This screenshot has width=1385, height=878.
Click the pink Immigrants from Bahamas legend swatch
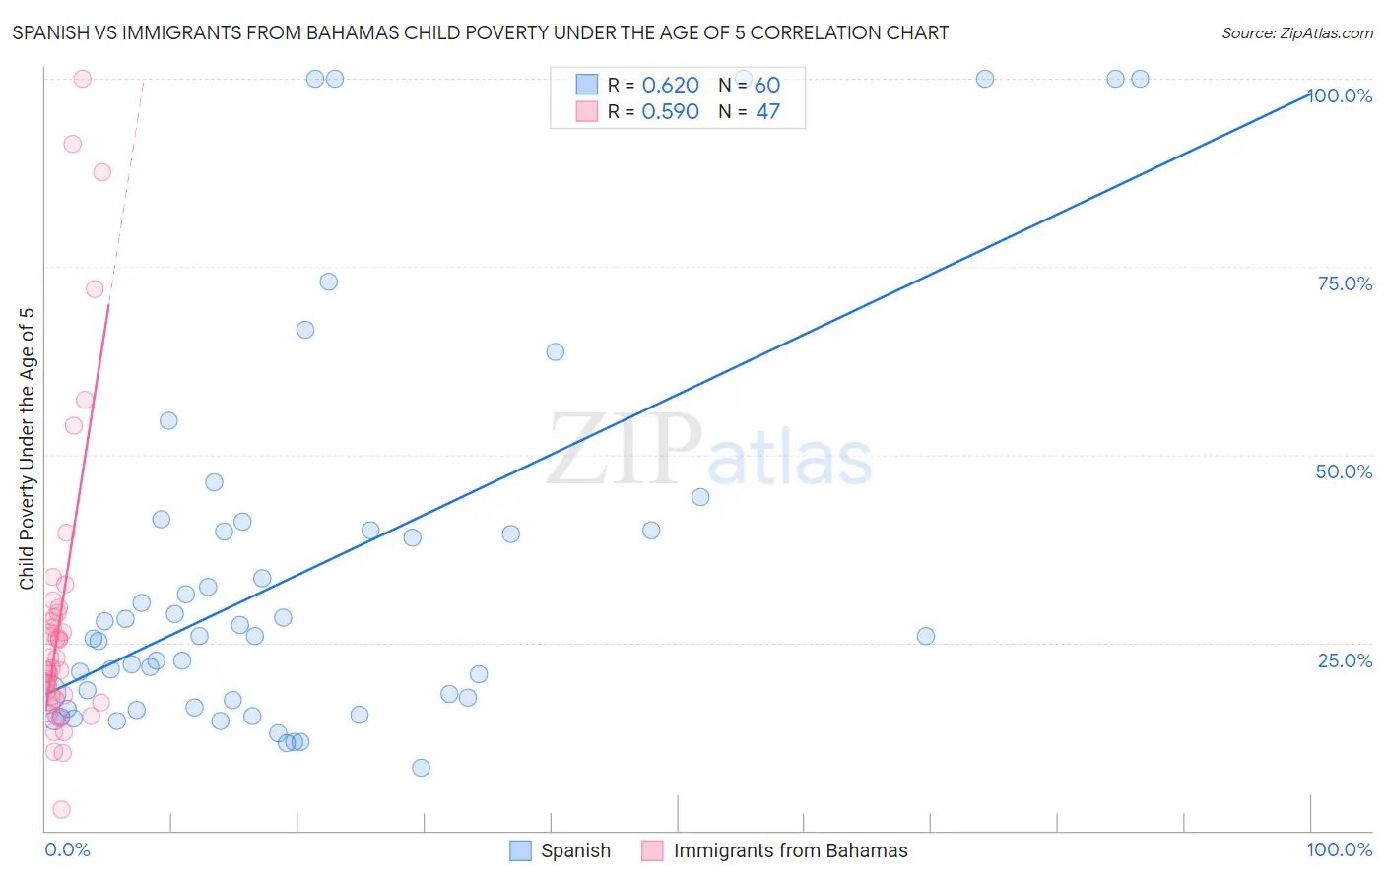[x=652, y=850]
